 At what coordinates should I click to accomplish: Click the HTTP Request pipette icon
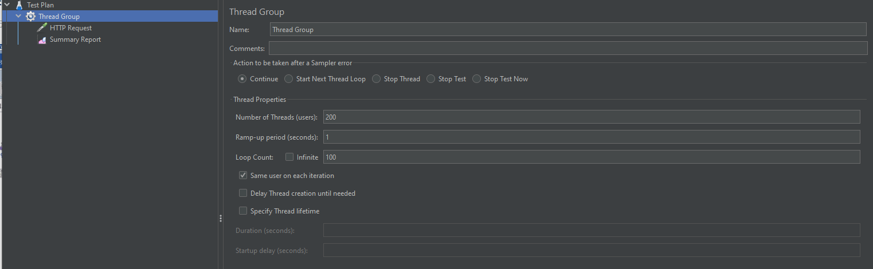coord(42,28)
